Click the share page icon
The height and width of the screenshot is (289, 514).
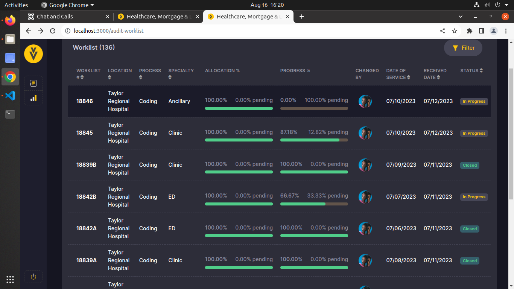(443, 31)
